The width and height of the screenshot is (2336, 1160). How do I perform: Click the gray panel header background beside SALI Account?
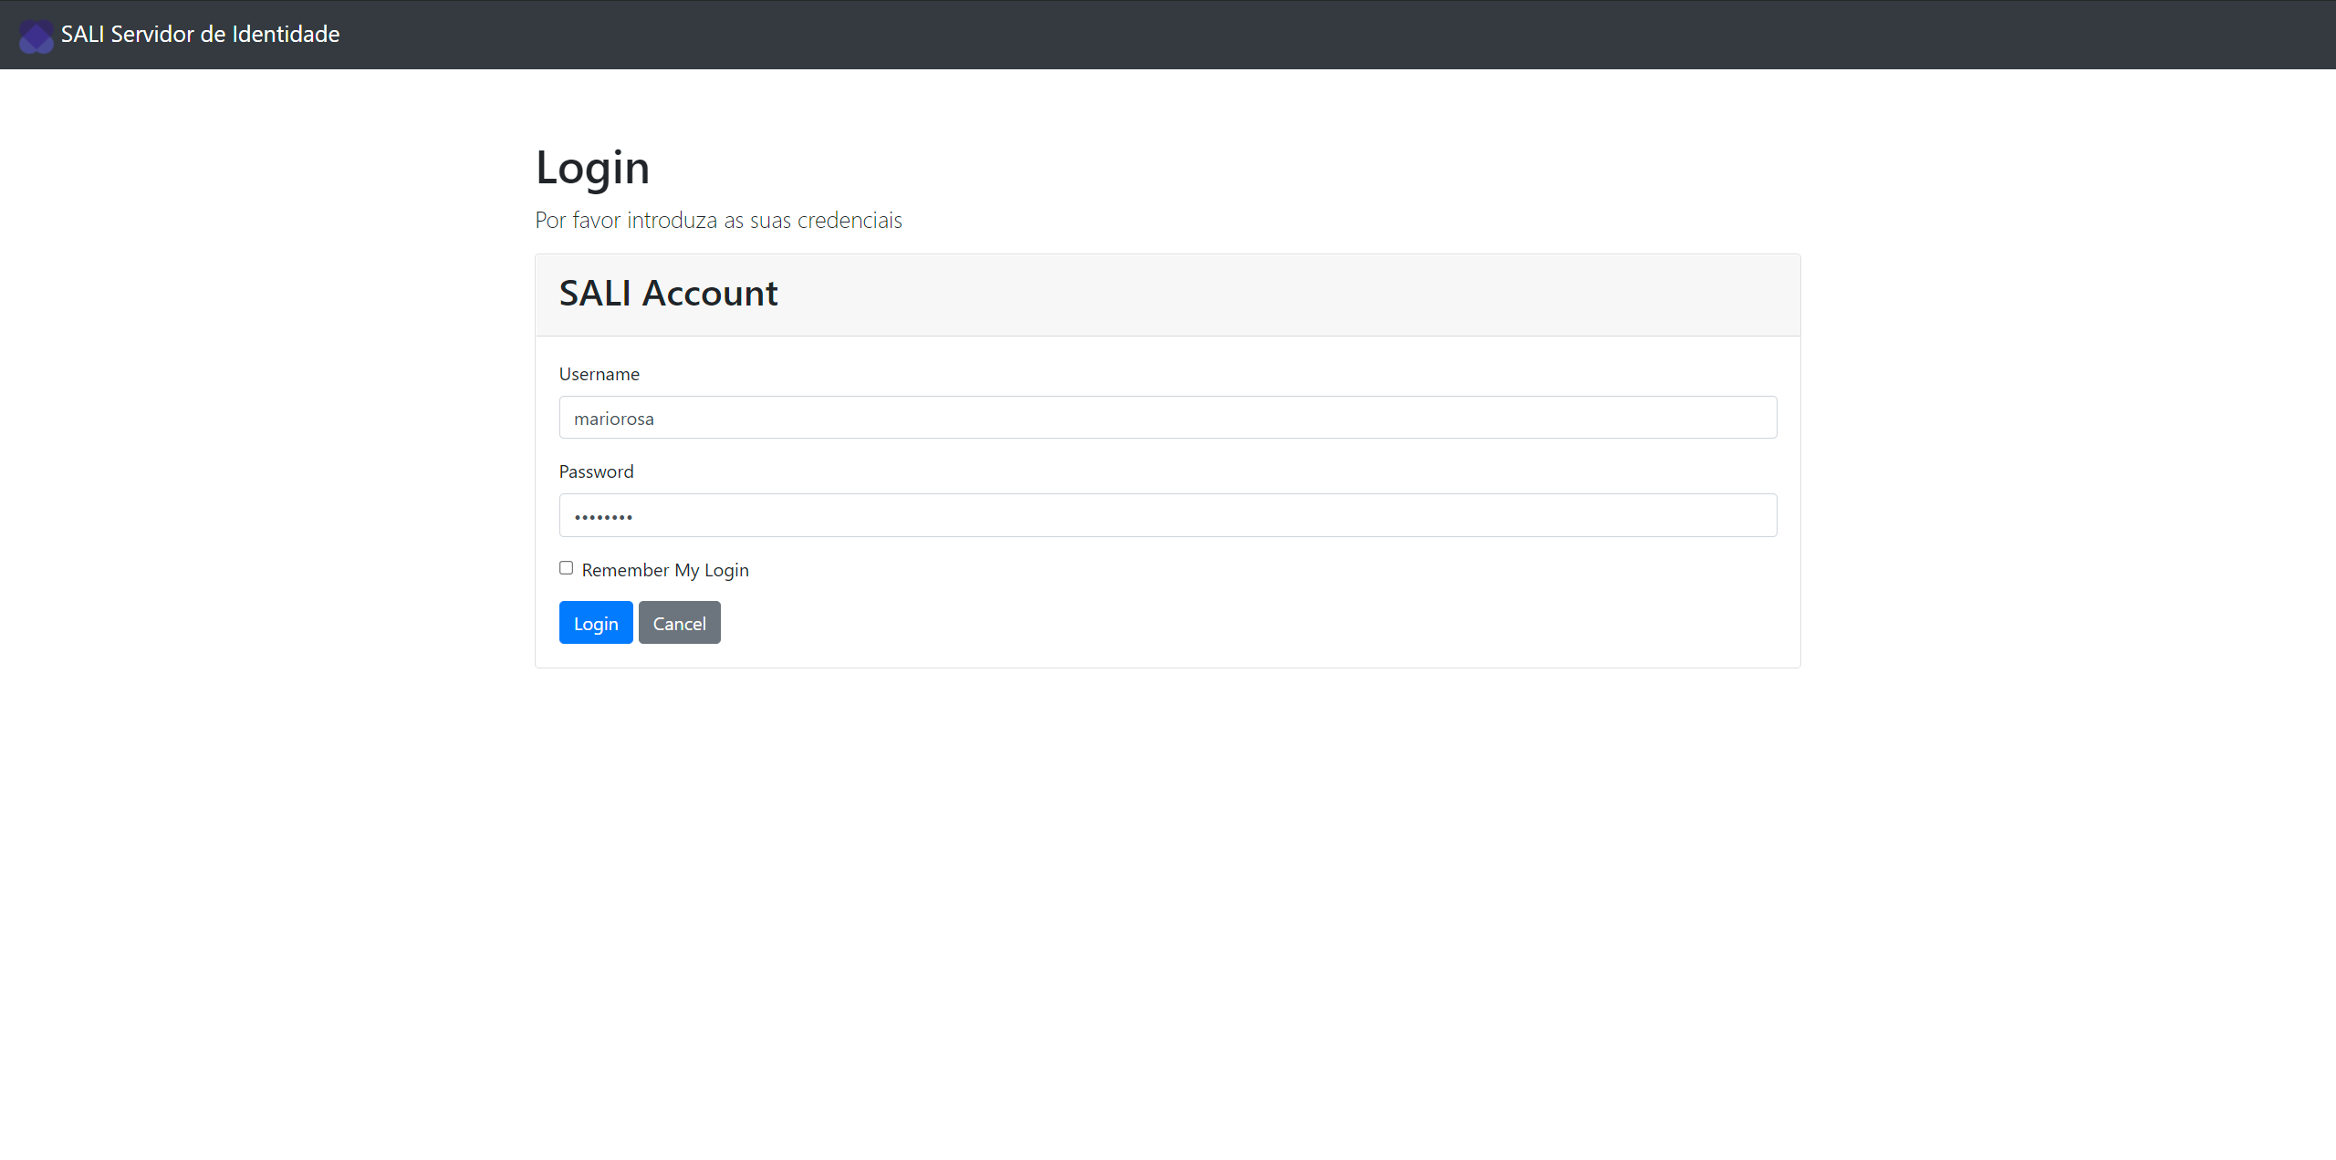coord(1277,295)
